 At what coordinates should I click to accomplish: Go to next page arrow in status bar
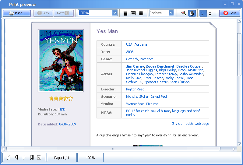(24, 157)
